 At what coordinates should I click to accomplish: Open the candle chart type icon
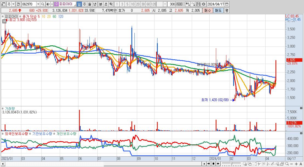(x=187, y=4)
